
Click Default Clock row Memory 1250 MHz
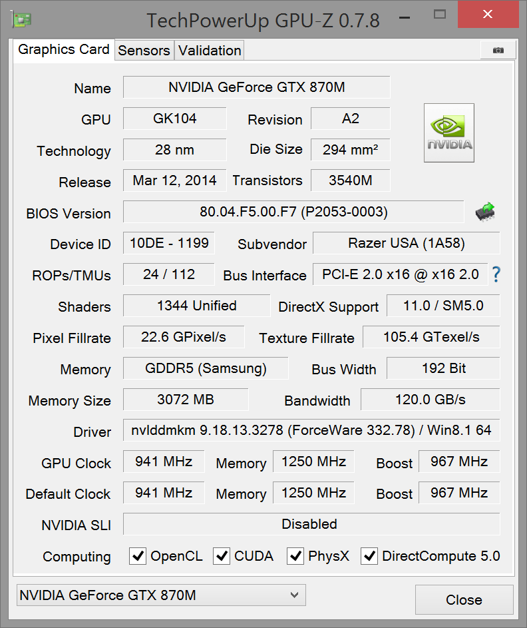click(x=313, y=493)
